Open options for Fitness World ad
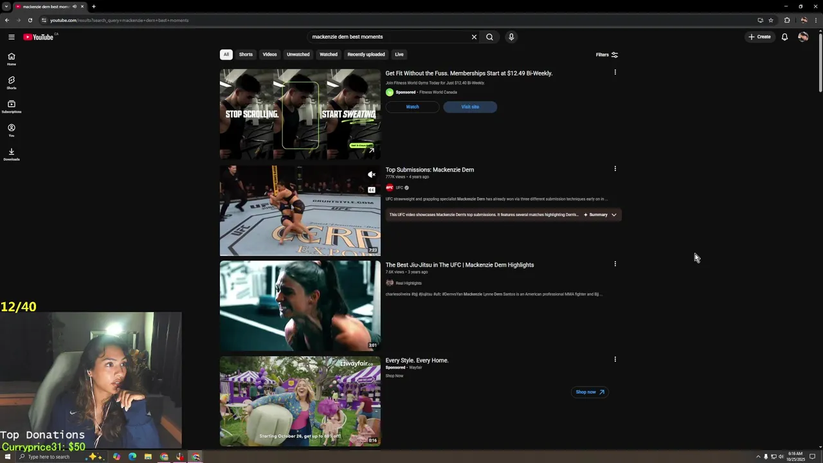Image resolution: width=823 pixels, height=463 pixels. pyautogui.click(x=615, y=72)
